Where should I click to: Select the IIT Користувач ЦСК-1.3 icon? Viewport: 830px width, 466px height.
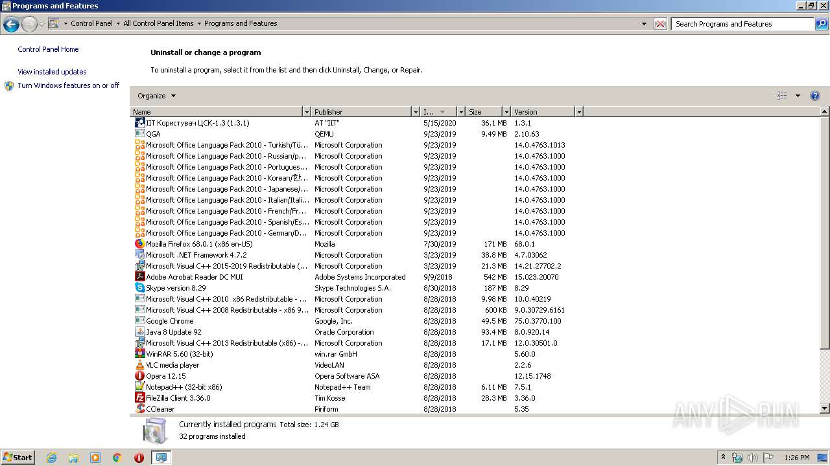(139, 123)
